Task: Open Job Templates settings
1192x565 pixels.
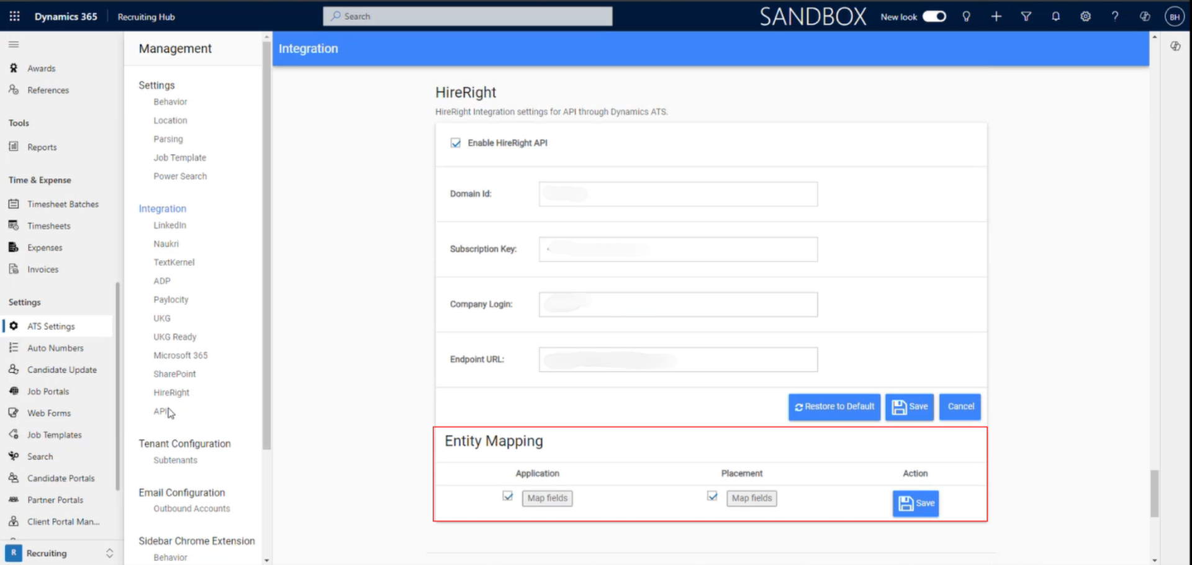Action: coord(54,435)
